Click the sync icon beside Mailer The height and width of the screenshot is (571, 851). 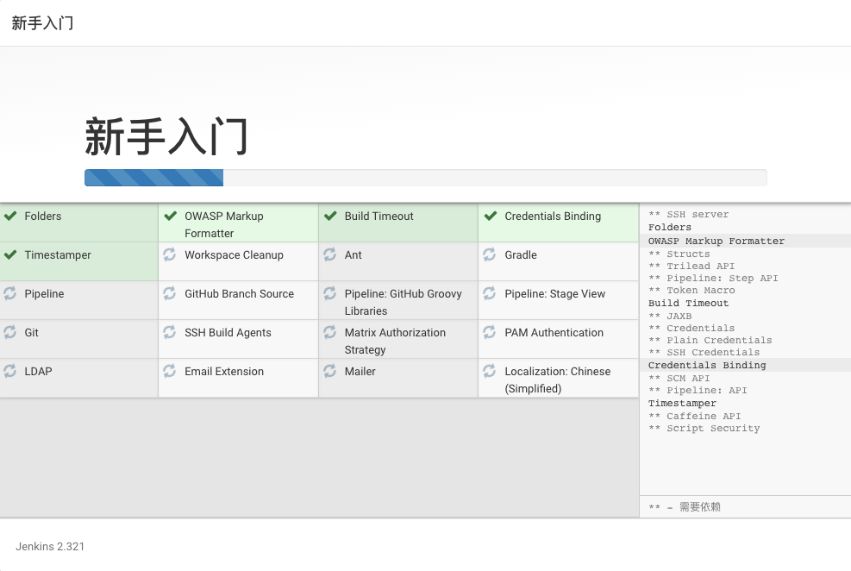330,371
